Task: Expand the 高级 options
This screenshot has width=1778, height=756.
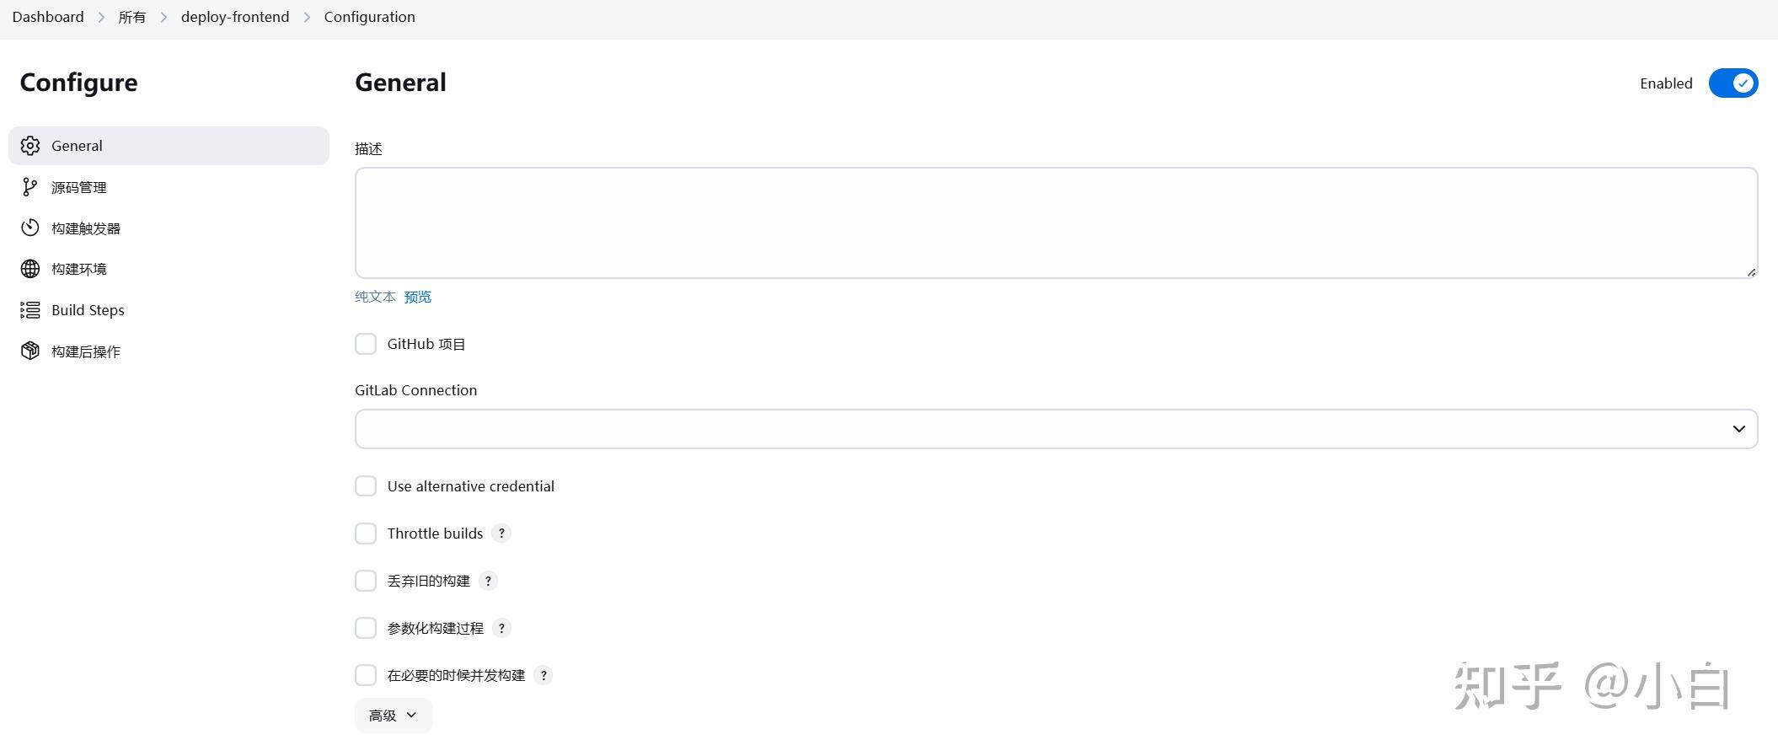Action: (x=392, y=714)
